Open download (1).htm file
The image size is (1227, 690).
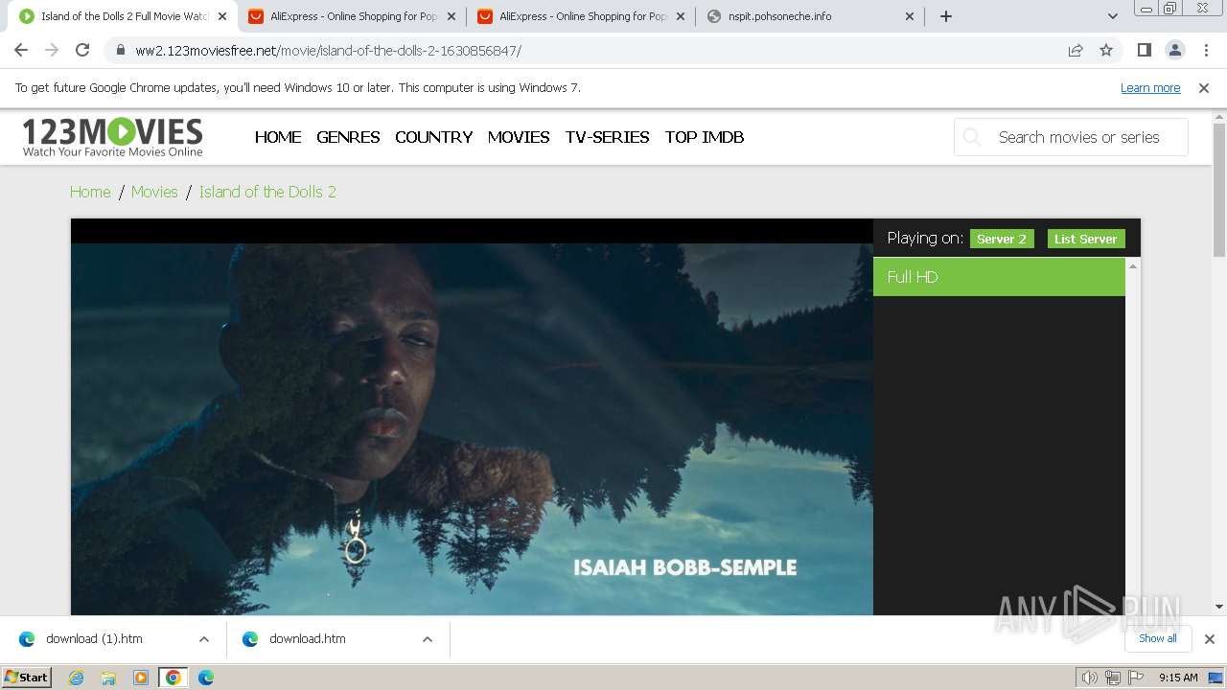[x=94, y=639]
